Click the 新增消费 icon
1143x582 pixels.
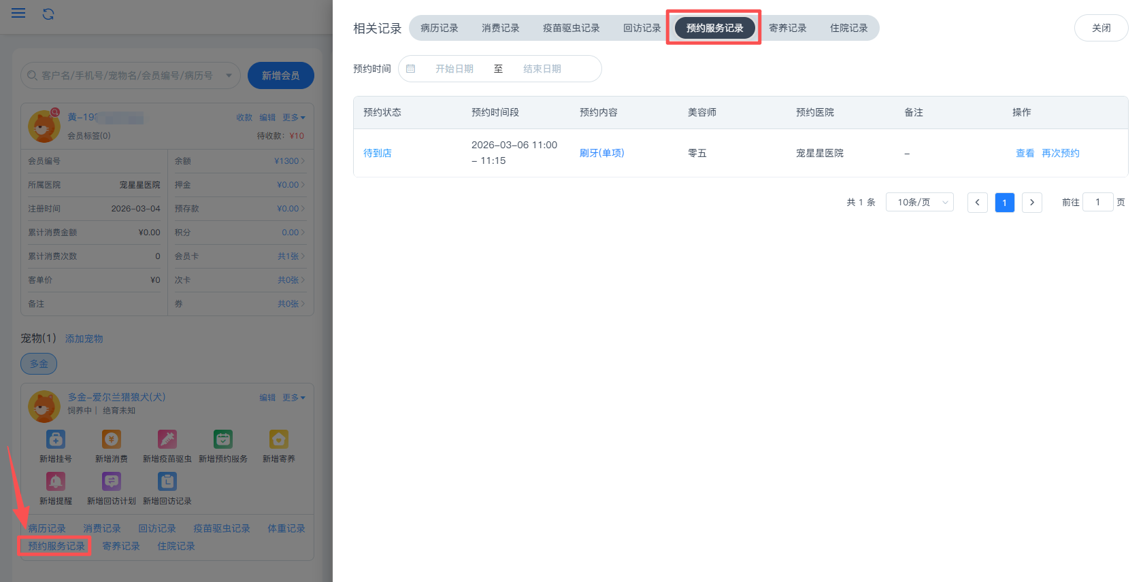112,439
